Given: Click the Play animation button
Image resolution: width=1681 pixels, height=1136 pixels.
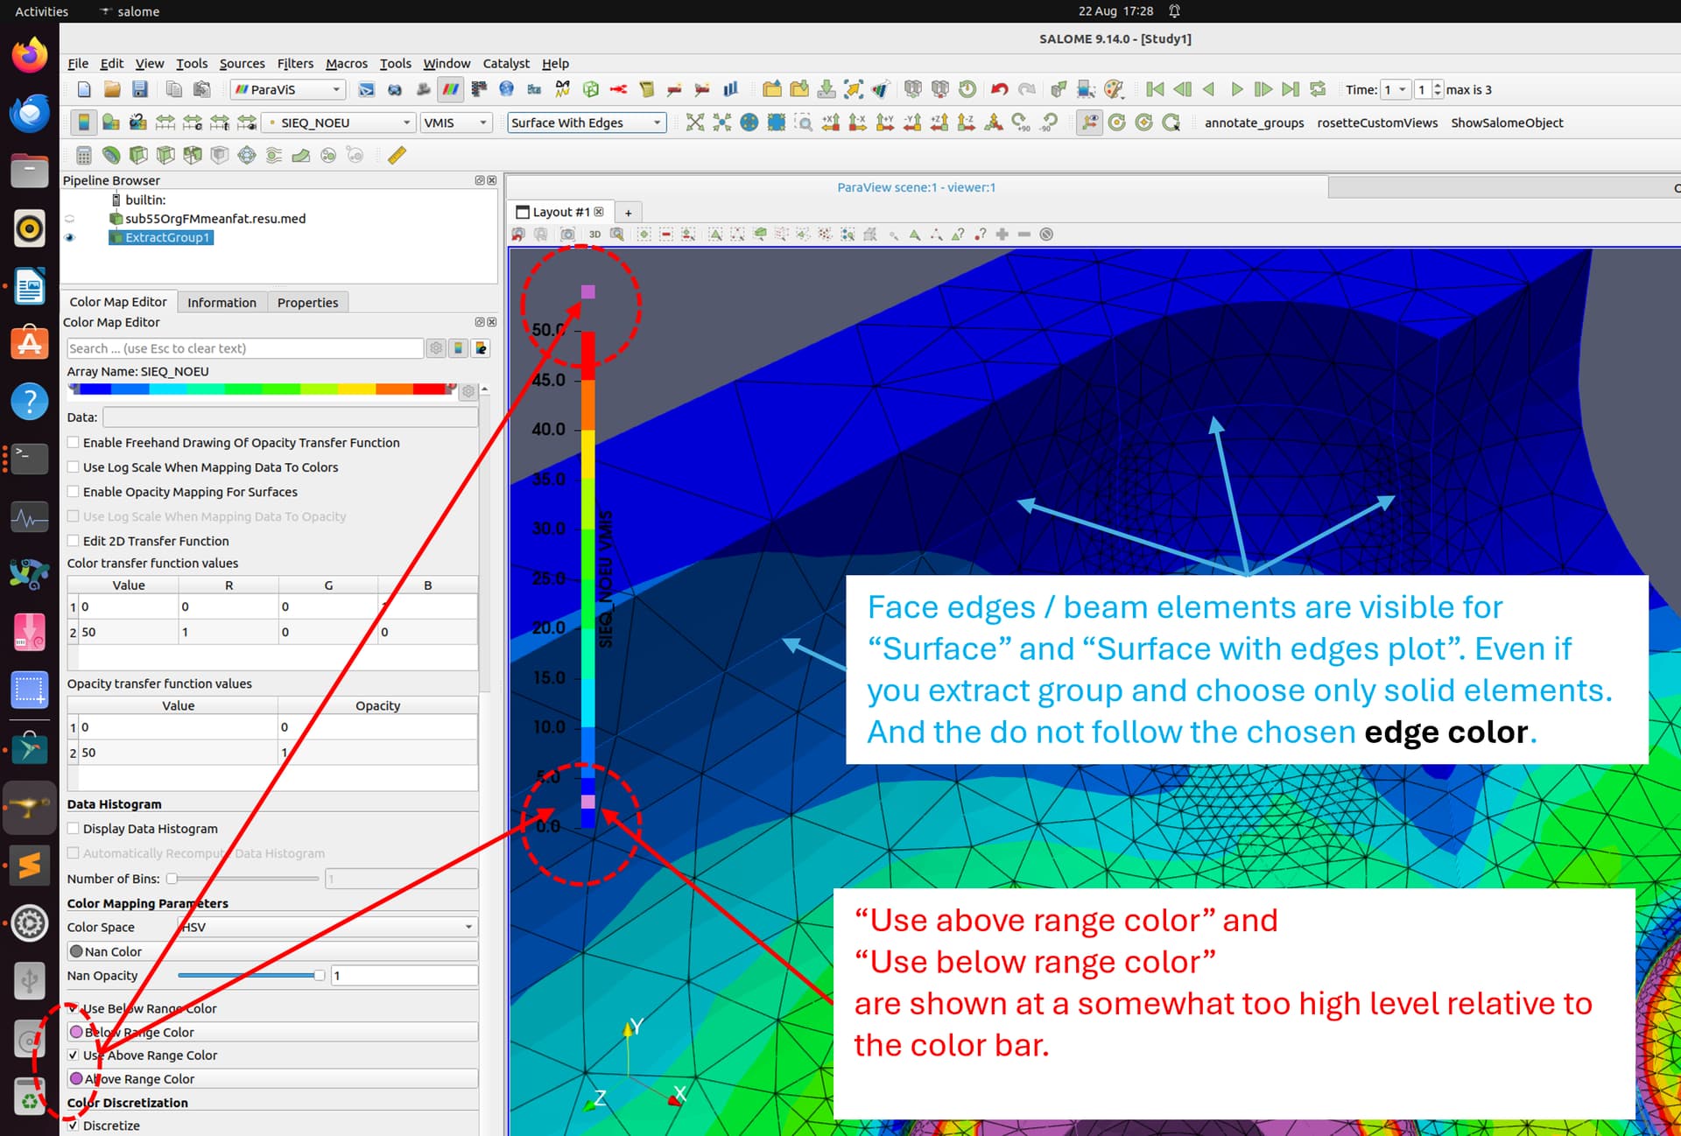Looking at the screenshot, I should click(x=1236, y=89).
